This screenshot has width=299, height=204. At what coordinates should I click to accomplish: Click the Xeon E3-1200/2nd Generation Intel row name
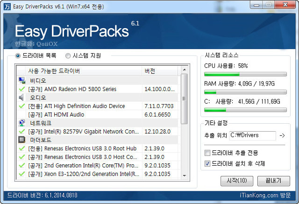[84, 174]
